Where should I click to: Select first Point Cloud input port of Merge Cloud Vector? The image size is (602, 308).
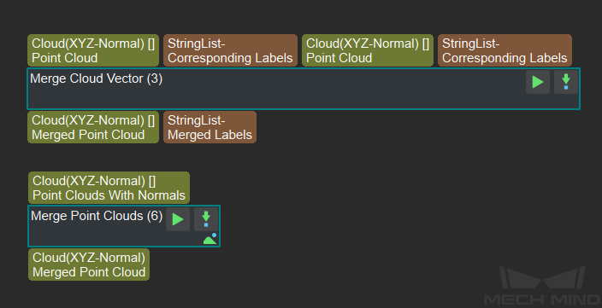click(x=93, y=50)
